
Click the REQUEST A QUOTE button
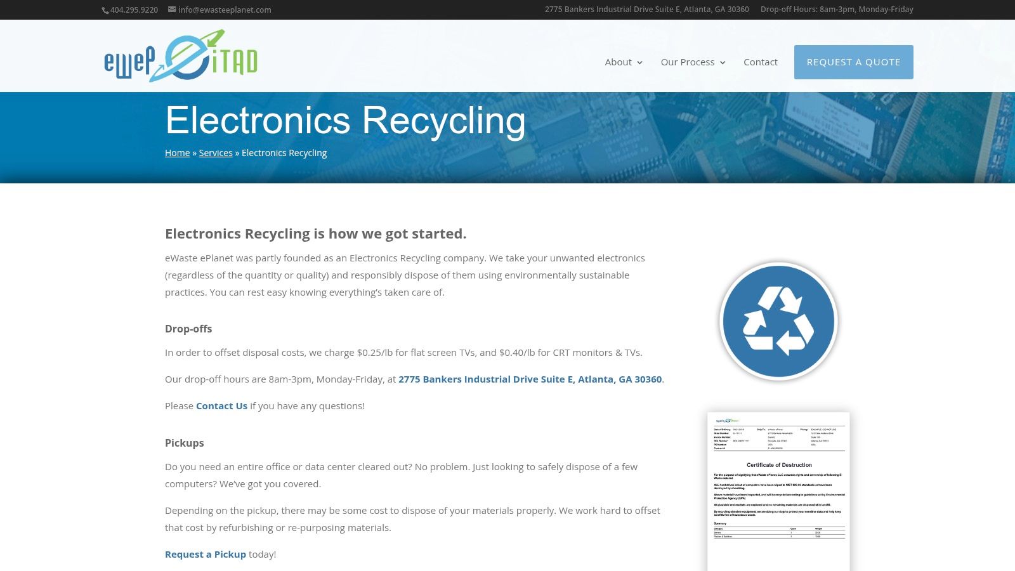click(853, 62)
